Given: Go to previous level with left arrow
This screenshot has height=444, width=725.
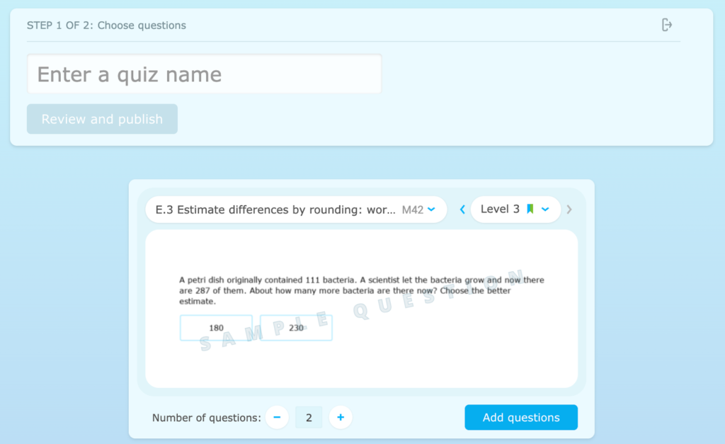Looking at the screenshot, I should [x=462, y=210].
